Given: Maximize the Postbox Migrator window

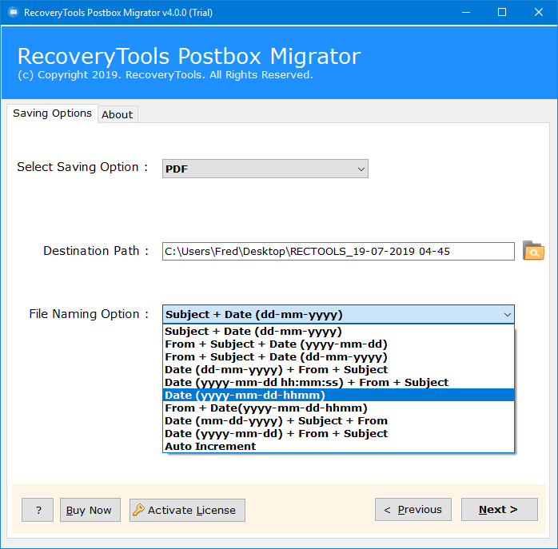Looking at the screenshot, I should (502, 13).
